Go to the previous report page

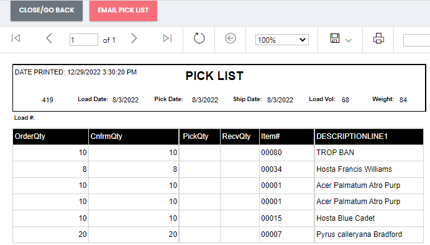pos(49,38)
